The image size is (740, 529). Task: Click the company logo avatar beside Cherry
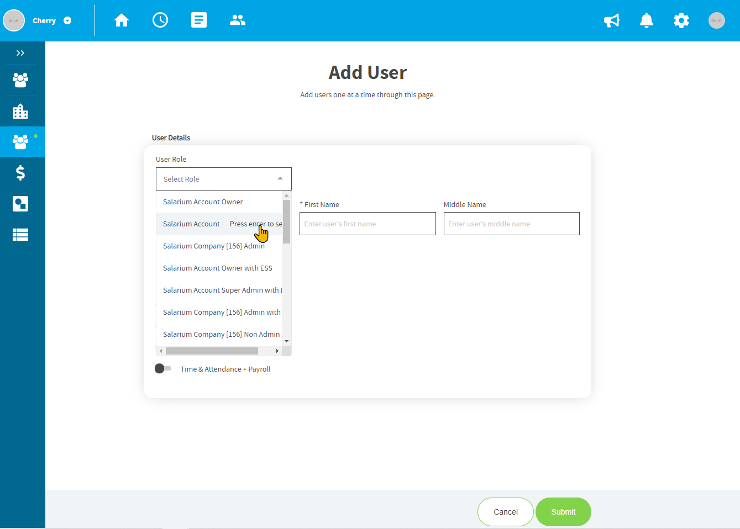pyautogui.click(x=14, y=20)
